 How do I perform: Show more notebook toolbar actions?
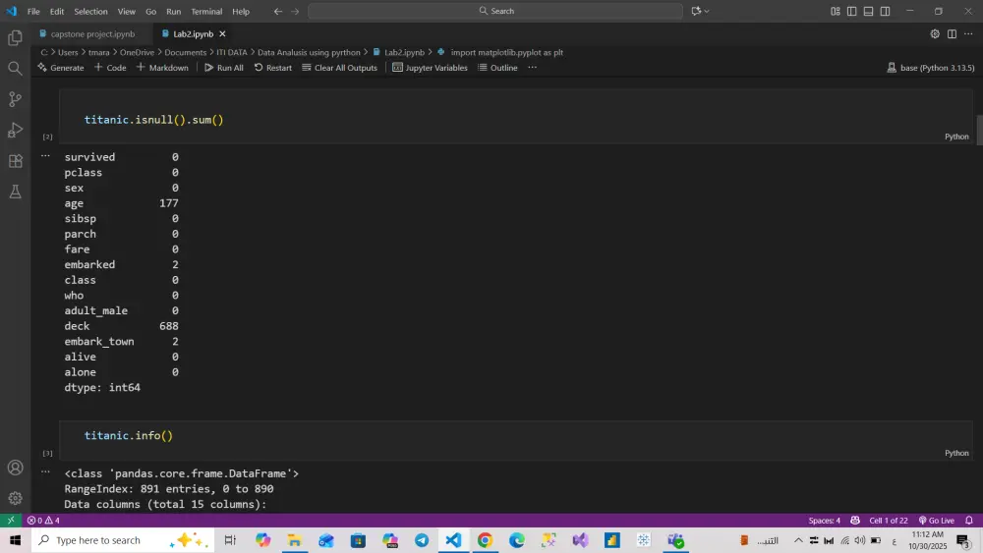(532, 68)
